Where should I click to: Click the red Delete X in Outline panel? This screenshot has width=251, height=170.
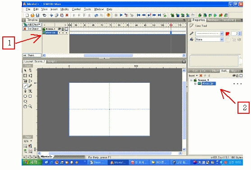point(201,76)
